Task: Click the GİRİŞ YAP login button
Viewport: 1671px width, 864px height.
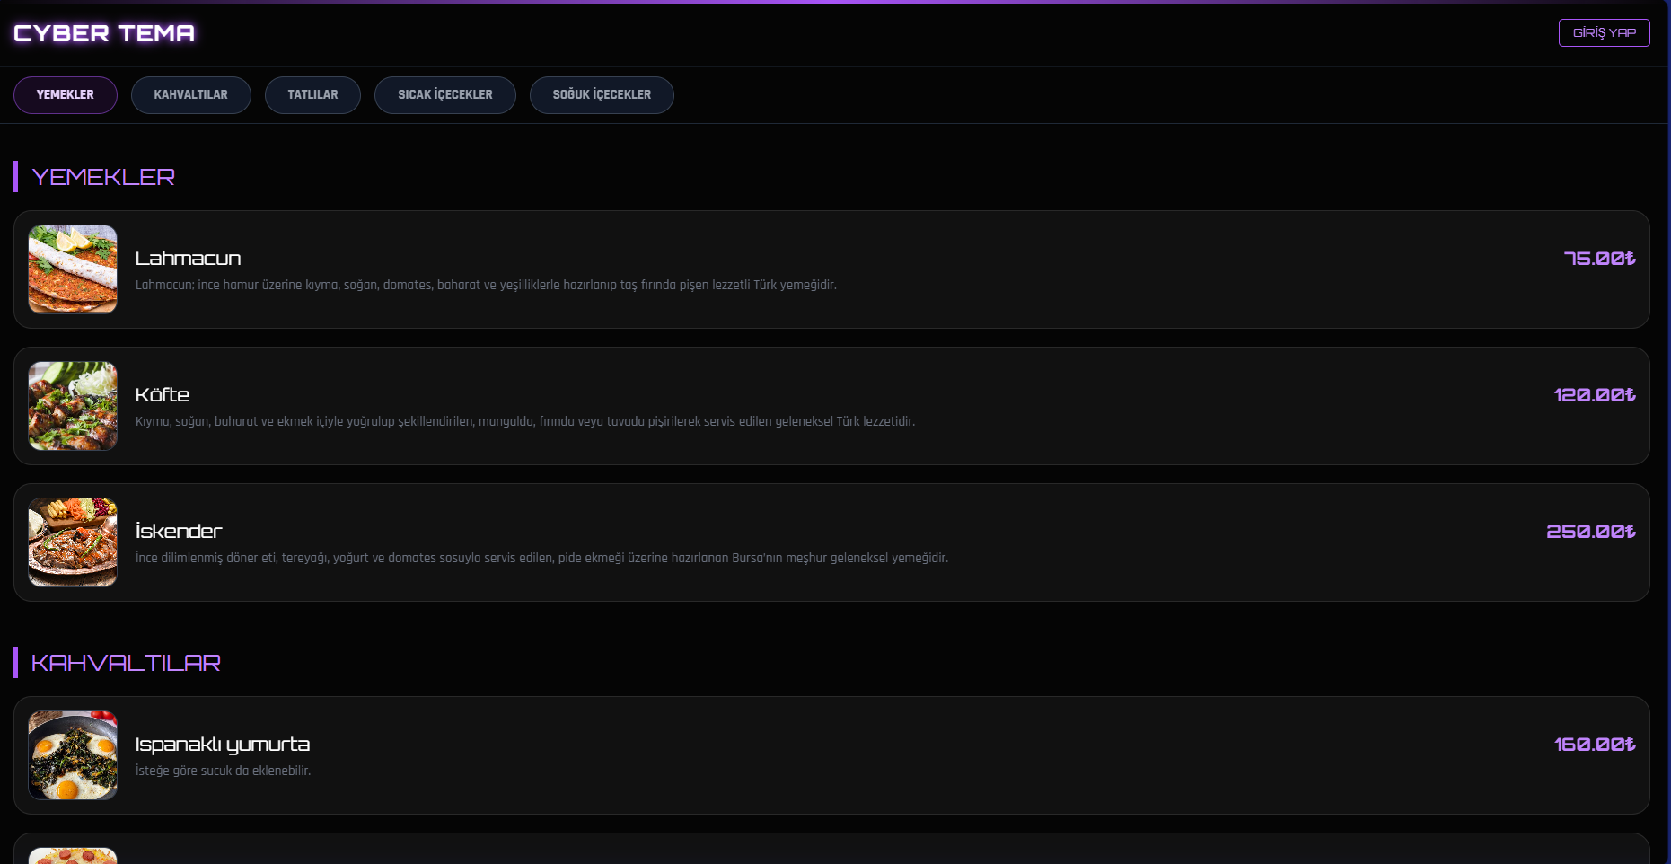Action: 1605,32
